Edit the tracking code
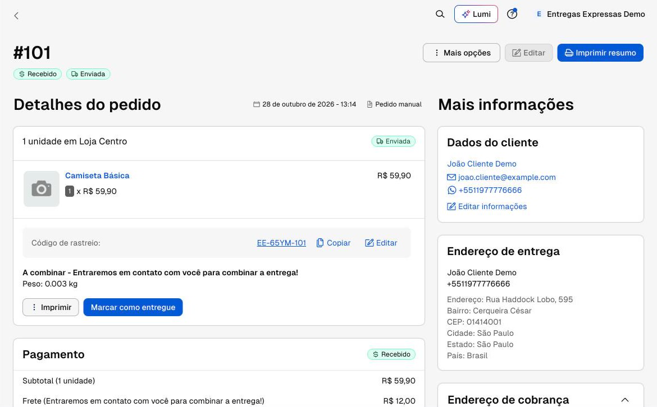Screen dimensions: 657x407 [x=381, y=243]
